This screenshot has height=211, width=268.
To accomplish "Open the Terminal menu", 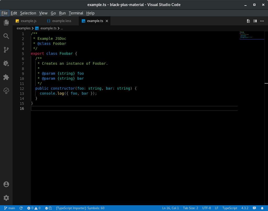I will pos(76,13).
